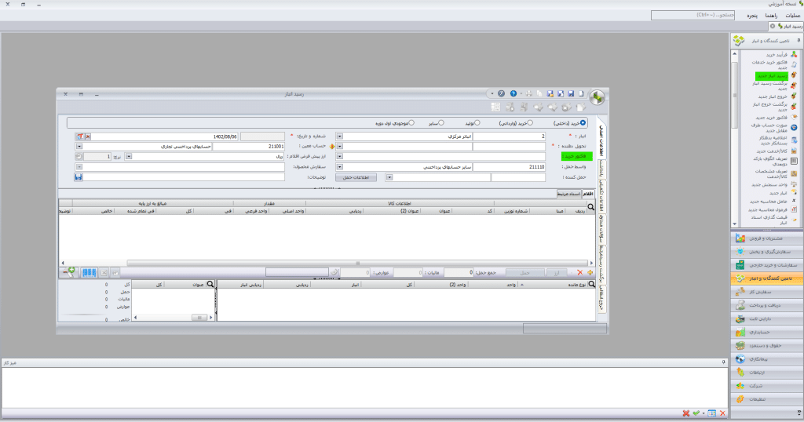
Task: Click the calendar icon beside date field
Action: click(x=79, y=136)
